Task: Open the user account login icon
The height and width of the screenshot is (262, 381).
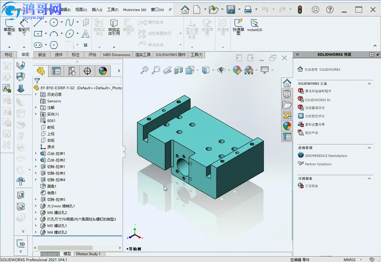Action: click(316, 10)
